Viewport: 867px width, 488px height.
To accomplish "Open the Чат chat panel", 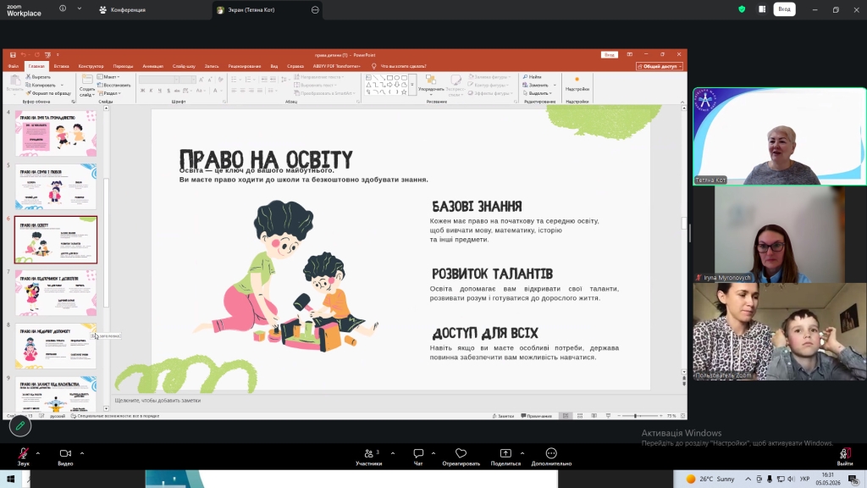I will [x=418, y=453].
